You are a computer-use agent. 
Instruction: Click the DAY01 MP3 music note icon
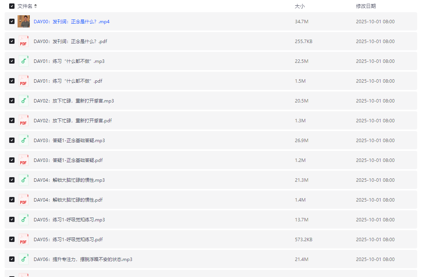click(23, 61)
